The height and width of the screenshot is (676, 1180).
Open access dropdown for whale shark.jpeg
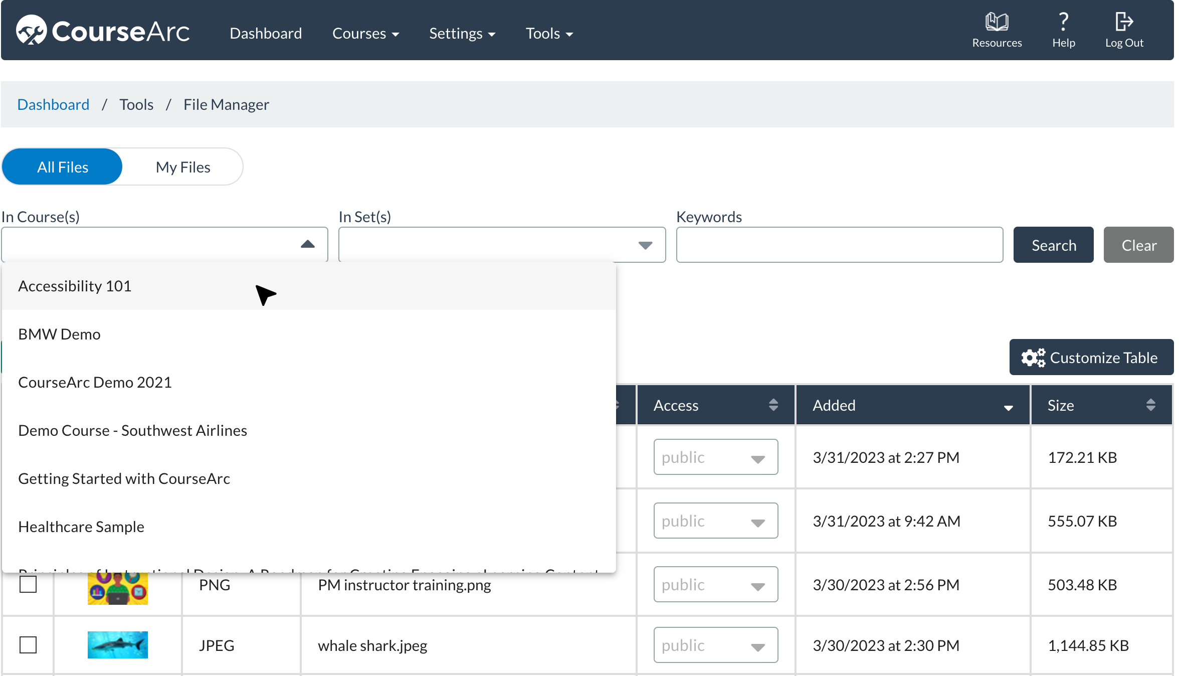pos(715,645)
